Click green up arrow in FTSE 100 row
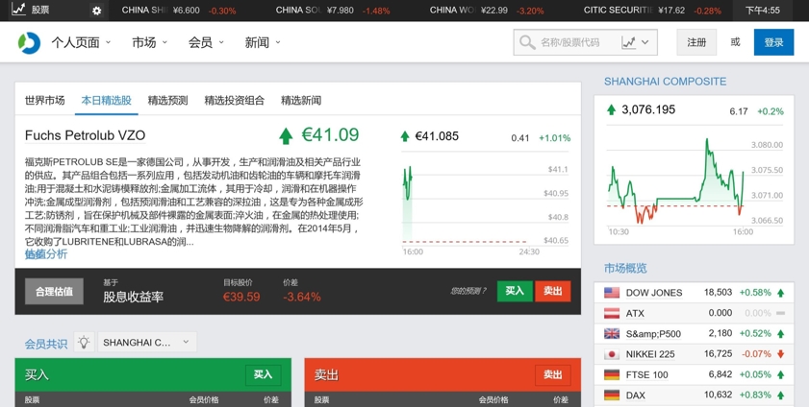Screen dimensions: 809x407 click(781, 374)
